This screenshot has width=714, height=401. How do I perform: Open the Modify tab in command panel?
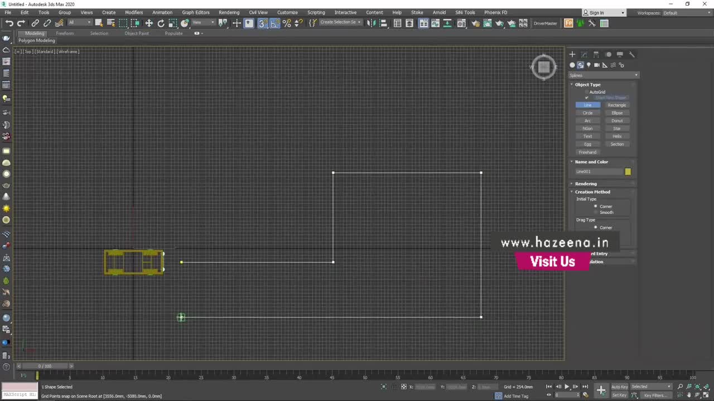coord(584,55)
